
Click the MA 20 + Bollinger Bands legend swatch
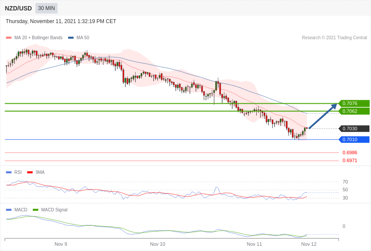coord(9,38)
